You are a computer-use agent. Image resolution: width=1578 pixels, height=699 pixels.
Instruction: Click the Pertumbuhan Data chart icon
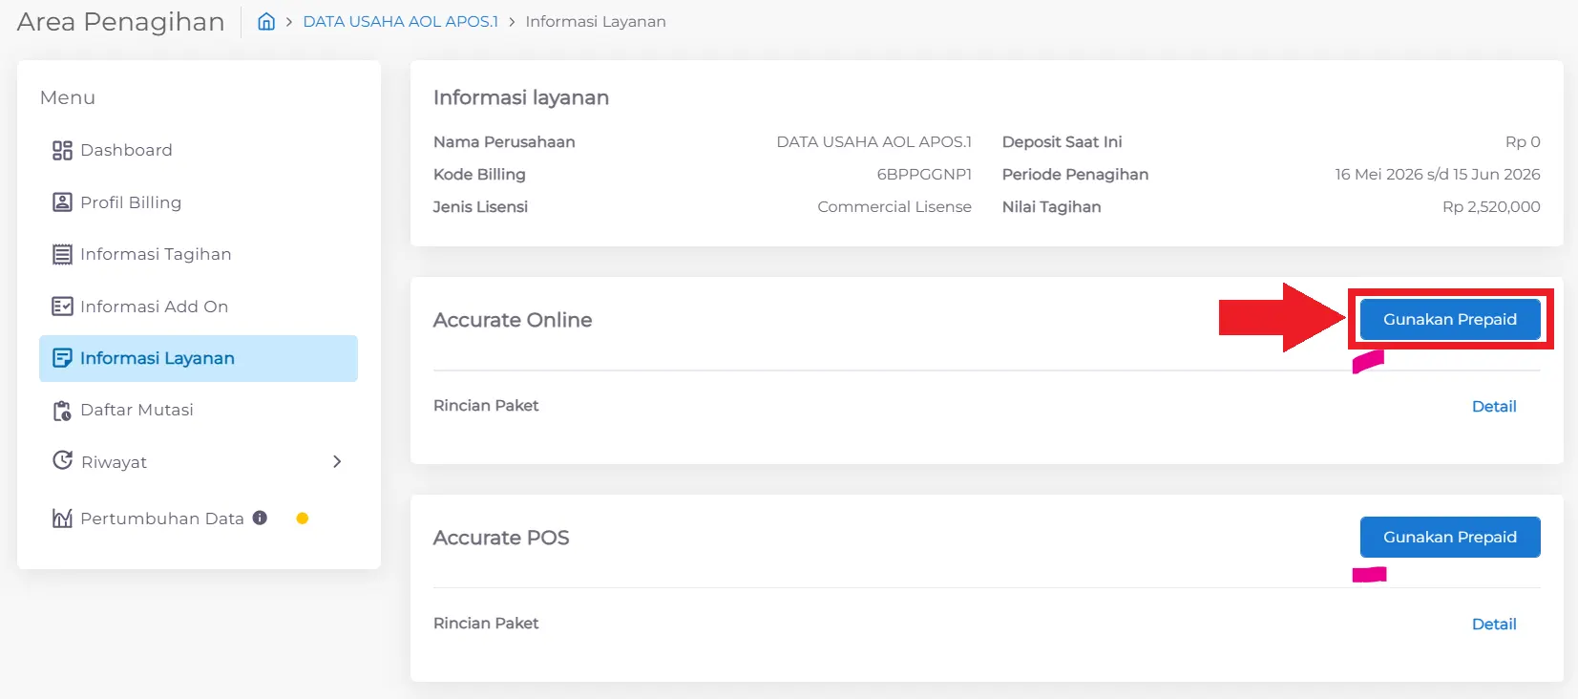62,519
